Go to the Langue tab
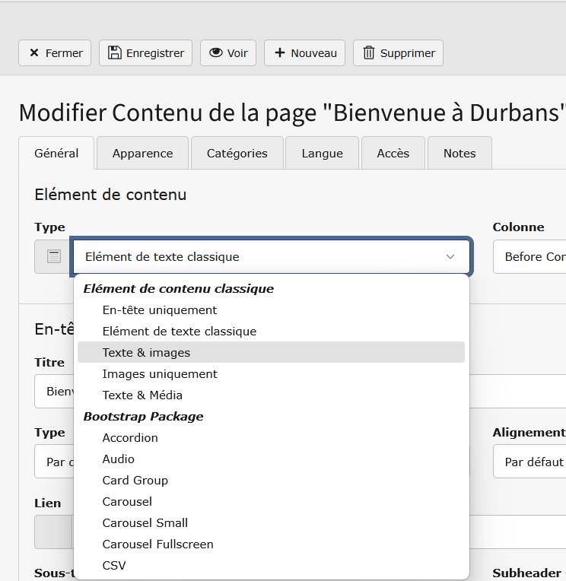 (x=322, y=153)
